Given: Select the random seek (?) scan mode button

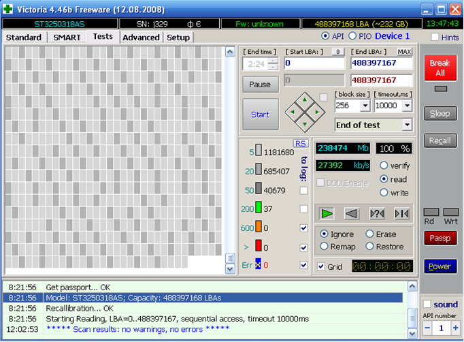Looking at the screenshot, I should pyautogui.click(x=377, y=213).
